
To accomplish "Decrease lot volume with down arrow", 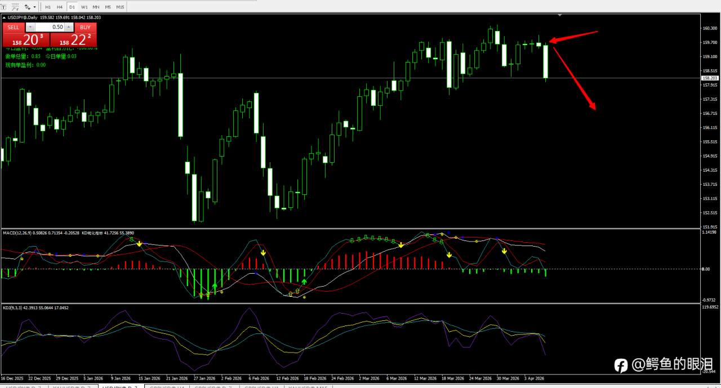I will [30, 27].
